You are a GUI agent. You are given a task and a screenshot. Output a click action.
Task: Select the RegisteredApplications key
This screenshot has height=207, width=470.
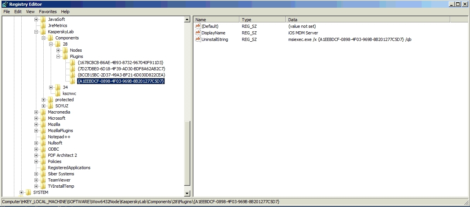69,168
